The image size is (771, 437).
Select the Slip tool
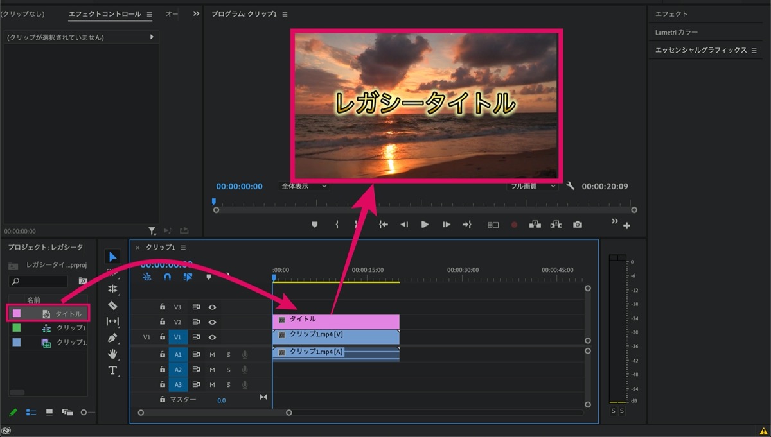(113, 321)
